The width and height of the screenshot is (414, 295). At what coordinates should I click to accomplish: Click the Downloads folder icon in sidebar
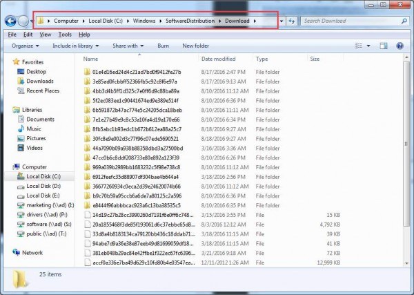click(21, 81)
